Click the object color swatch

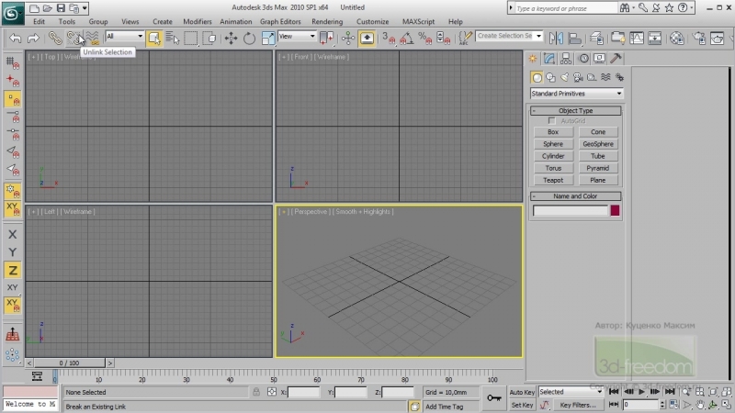[x=615, y=211]
